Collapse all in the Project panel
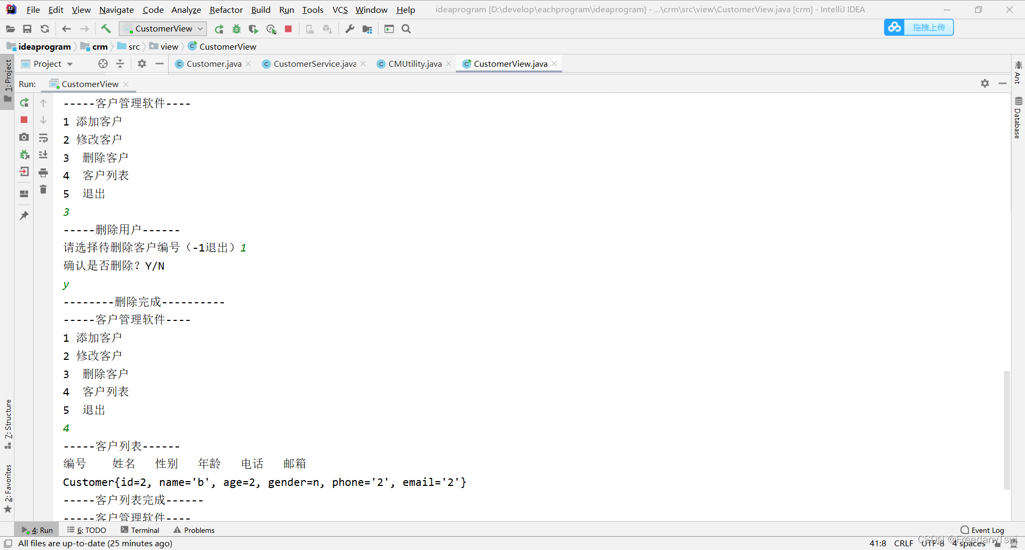Image resolution: width=1025 pixels, height=550 pixels. tap(120, 64)
